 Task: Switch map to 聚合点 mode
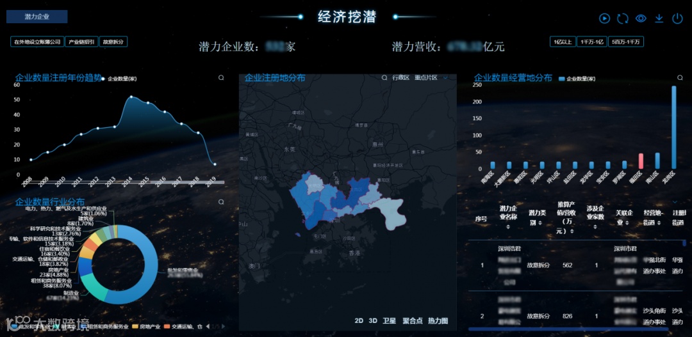413,321
